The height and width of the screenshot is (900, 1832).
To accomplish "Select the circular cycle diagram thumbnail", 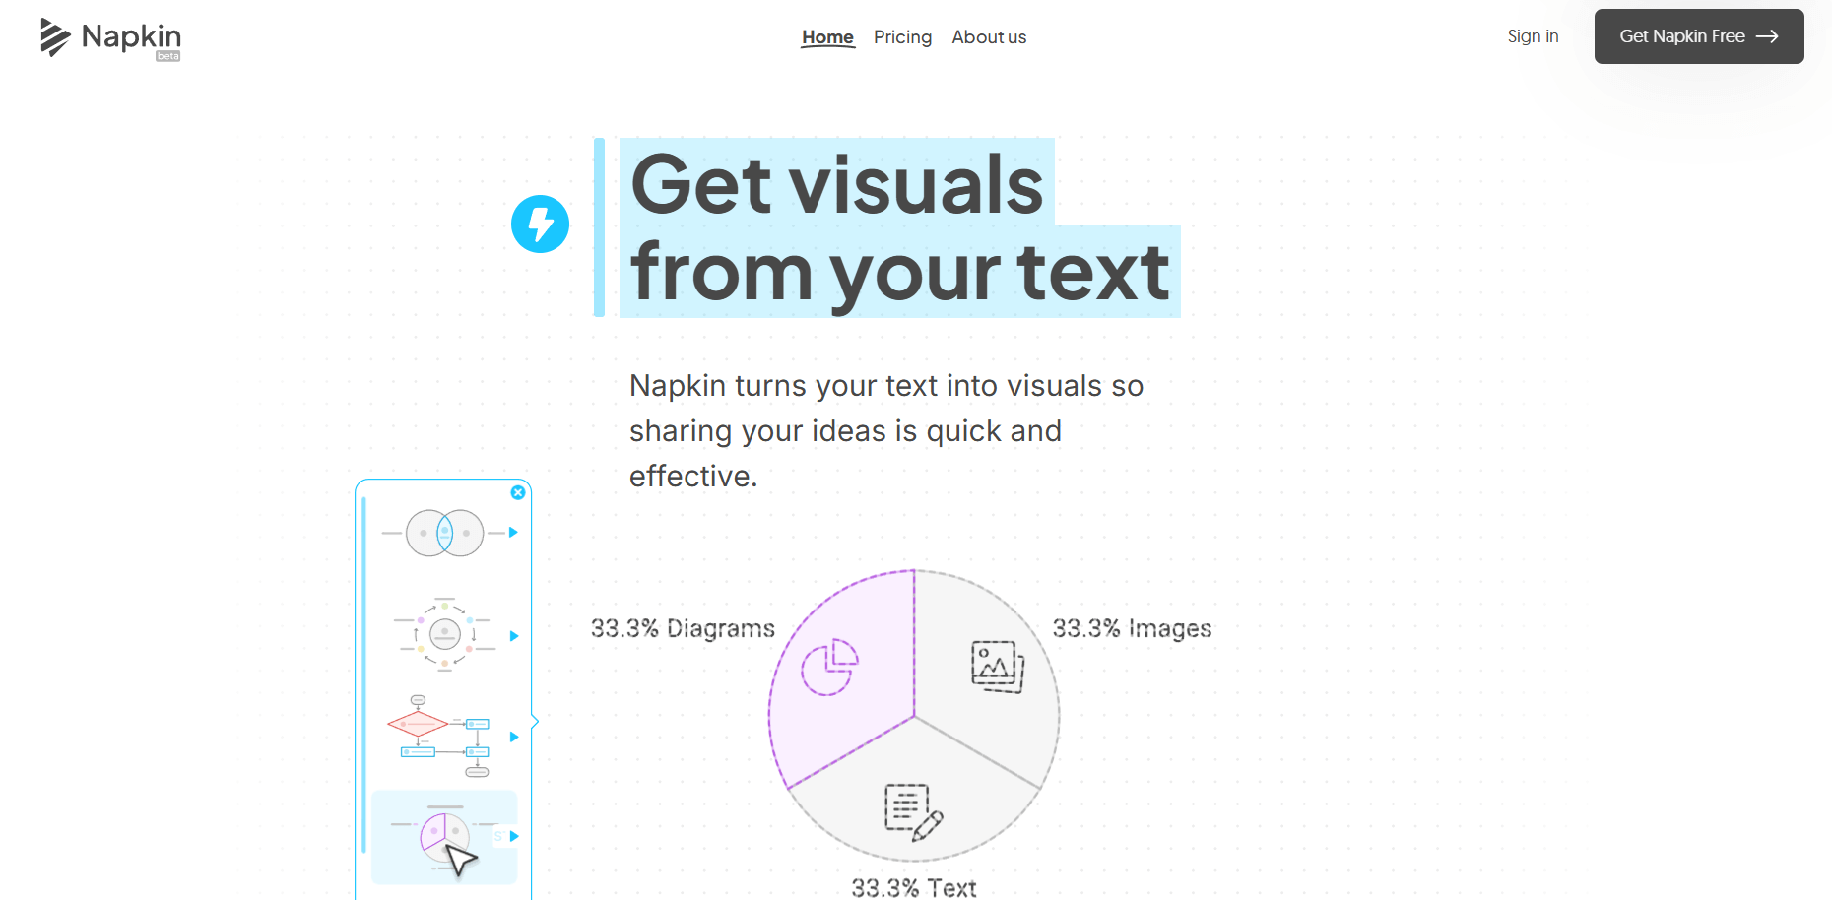I will [444, 635].
